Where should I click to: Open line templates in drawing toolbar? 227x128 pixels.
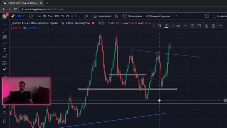pyautogui.click(x=159, y=26)
